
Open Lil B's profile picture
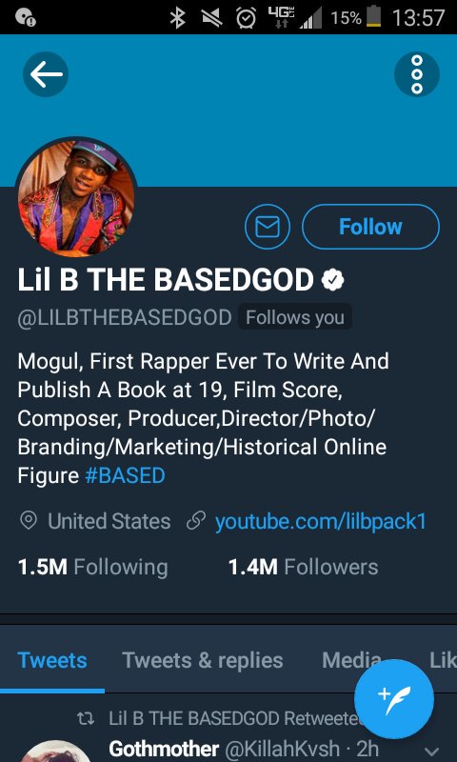click(76, 198)
